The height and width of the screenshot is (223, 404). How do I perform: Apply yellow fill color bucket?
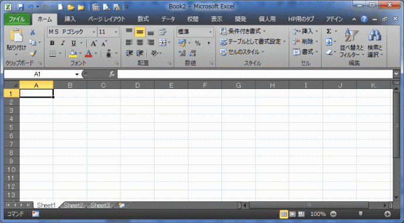[73, 54]
